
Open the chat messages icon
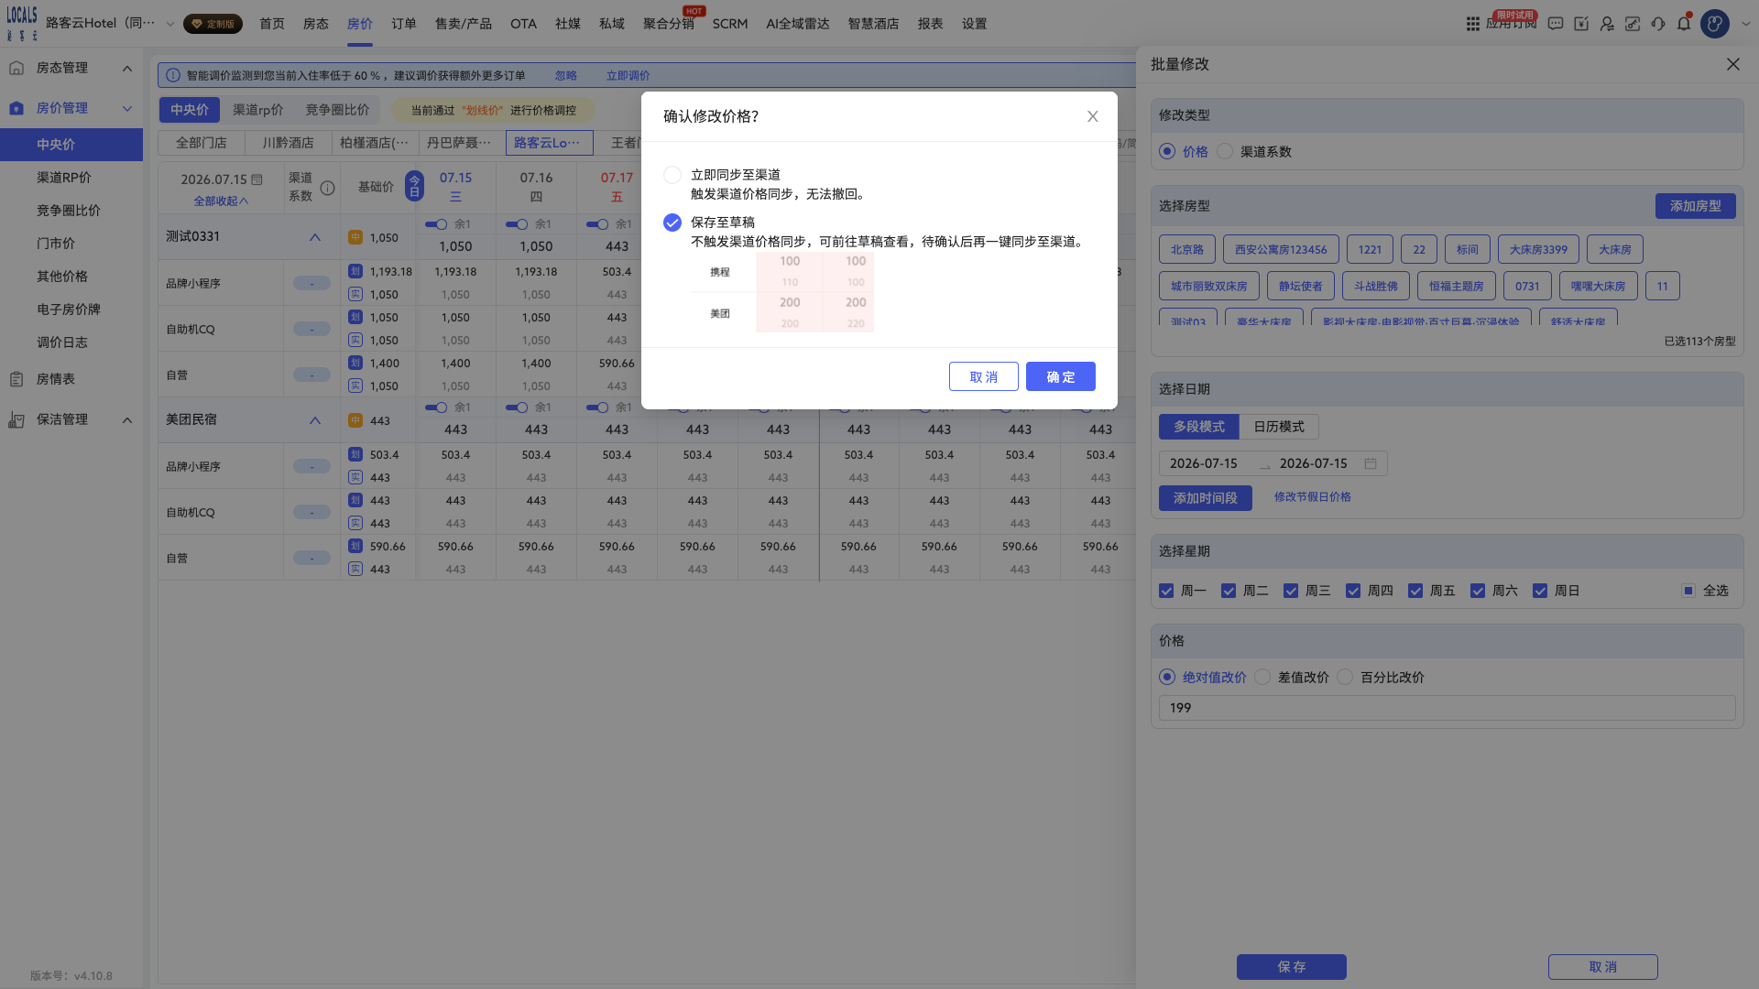(1556, 24)
